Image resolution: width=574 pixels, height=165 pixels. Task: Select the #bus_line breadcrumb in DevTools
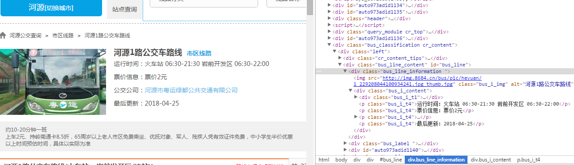pyautogui.click(x=391, y=160)
